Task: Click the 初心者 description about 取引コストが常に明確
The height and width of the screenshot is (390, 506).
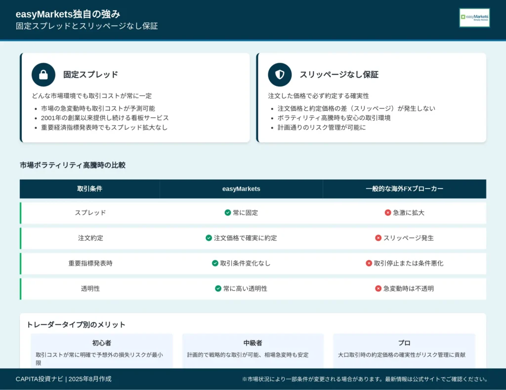Action: coord(99,359)
